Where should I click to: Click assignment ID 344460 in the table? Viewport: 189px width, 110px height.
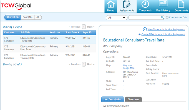click(x=86, y=38)
